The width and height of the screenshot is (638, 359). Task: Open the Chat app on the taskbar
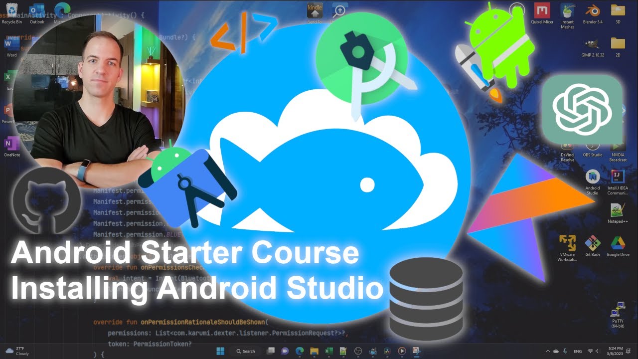pyautogui.click(x=285, y=351)
